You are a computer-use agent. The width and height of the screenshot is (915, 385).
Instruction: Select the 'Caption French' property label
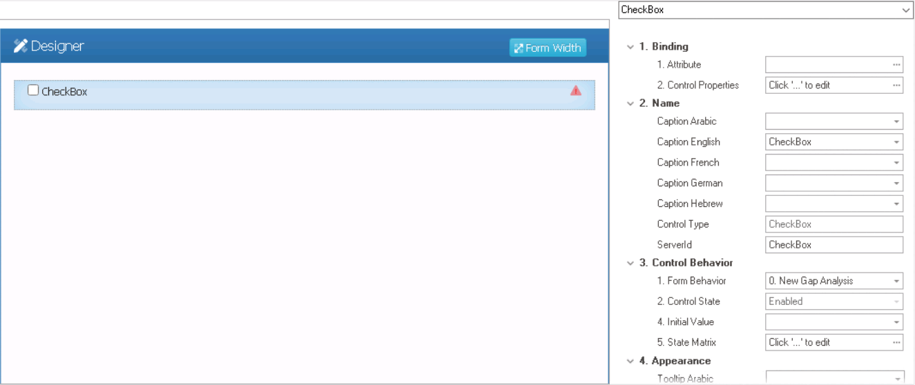688,163
